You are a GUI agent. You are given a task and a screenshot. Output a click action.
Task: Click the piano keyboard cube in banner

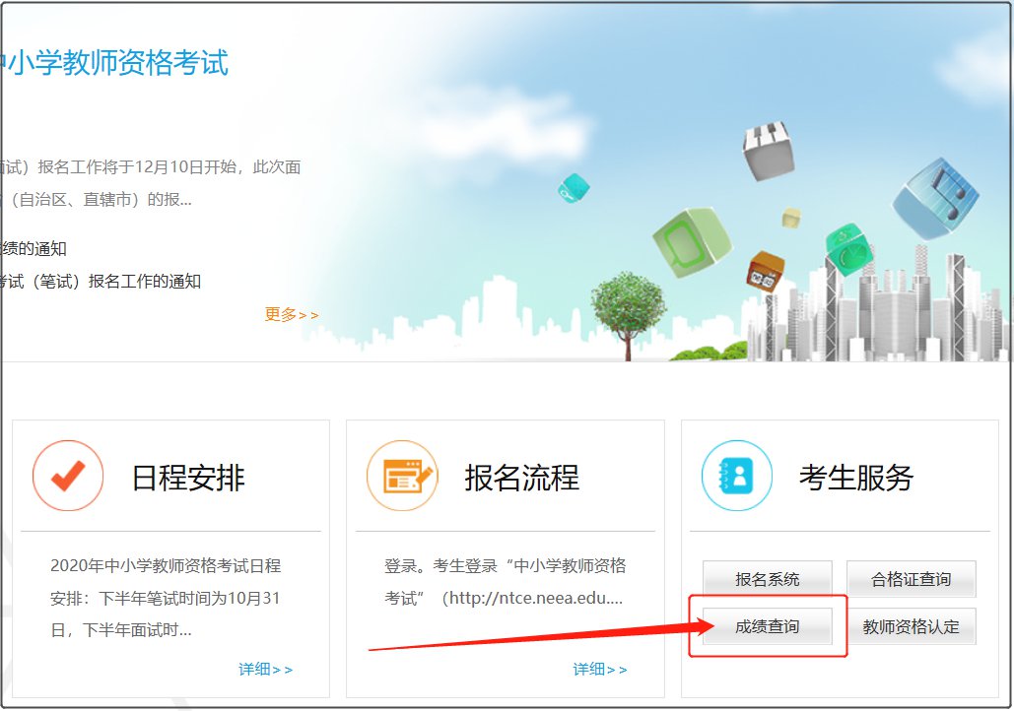click(x=768, y=151)
